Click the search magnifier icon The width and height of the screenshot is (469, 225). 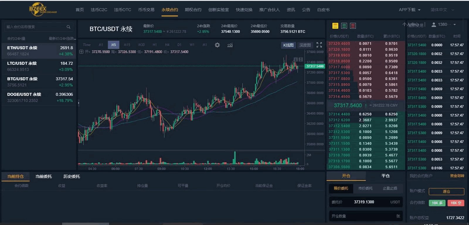pos(68,27)
